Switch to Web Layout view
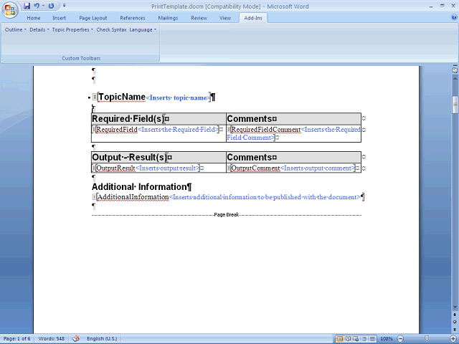Screen dimensions: 459x344 [x=356, y=339]
